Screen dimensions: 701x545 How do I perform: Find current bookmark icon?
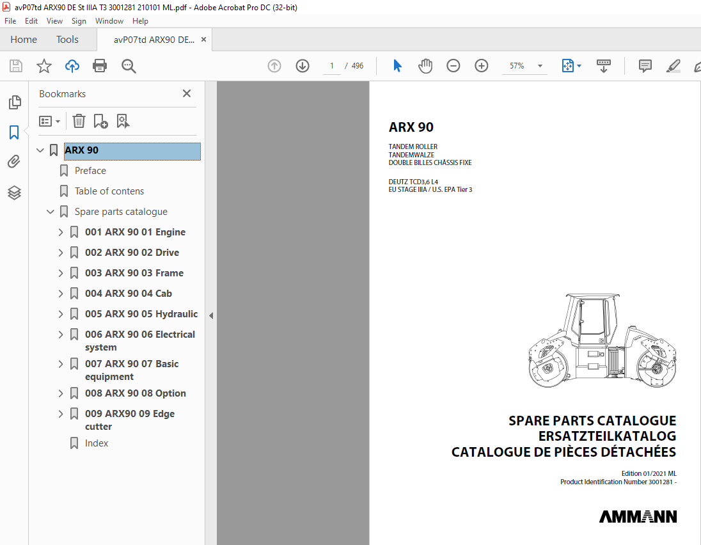tap(123, 121)
